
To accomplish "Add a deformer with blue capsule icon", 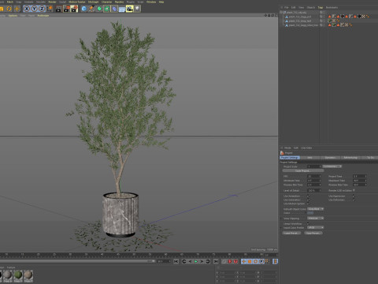I will point(114,9).
